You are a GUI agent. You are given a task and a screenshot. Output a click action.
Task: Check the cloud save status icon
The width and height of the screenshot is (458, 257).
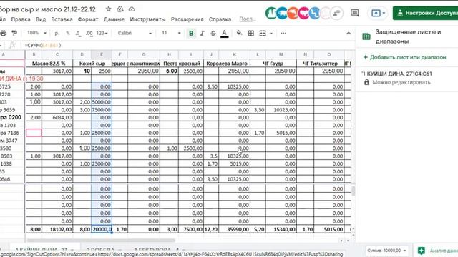click(132, 9)
